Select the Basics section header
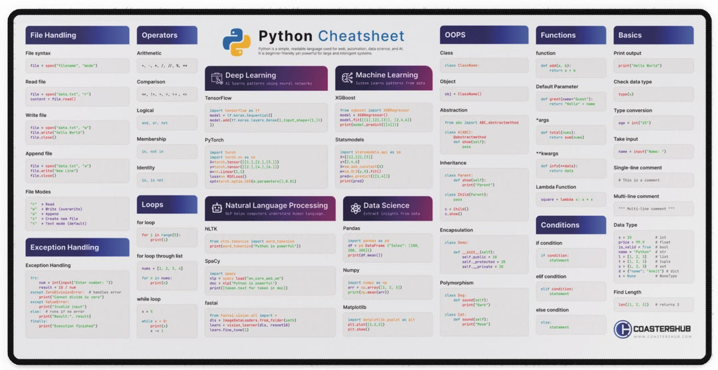 [654, 35]
